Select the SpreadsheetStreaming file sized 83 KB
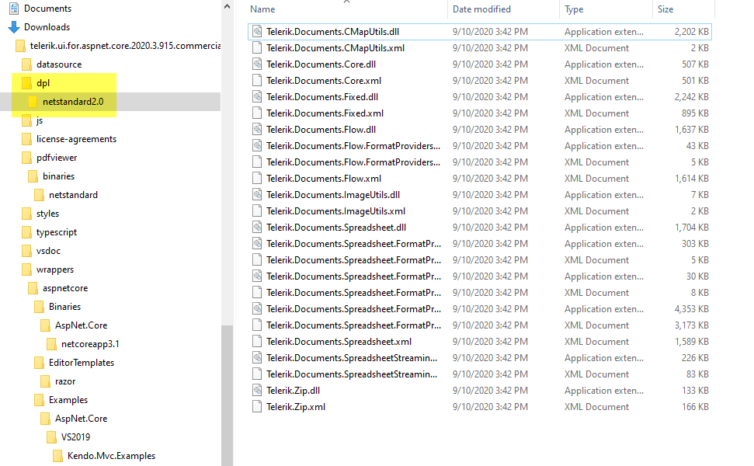Viewport: 754px width, 466px height. 352,374
